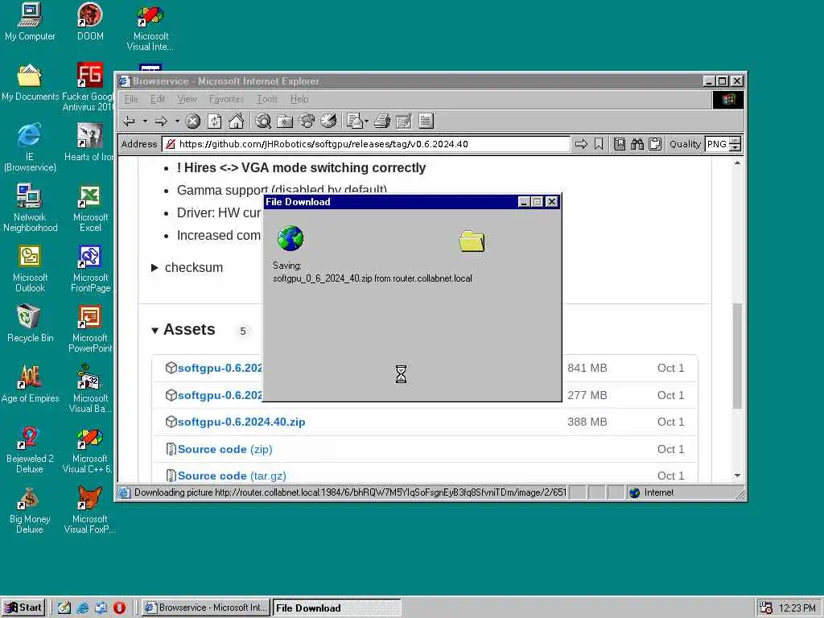
Task: Click the softgpu-0.6.2024.40.zip download link
Action: [x=241, y=422]
